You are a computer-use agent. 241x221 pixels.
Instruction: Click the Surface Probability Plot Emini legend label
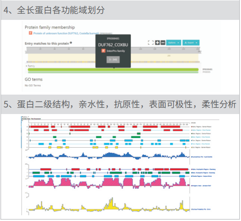point(202,210)
